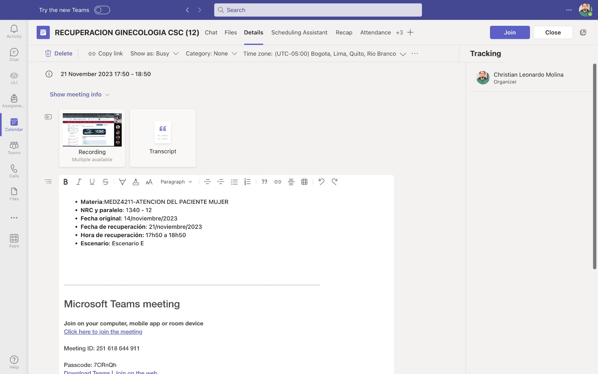Open the Assignments app in sidebar
This screenshot has height=374, width=598.
[x=14, y=101]
